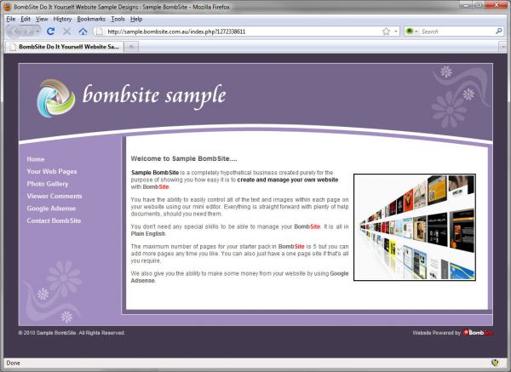Click the bold Plain English text
The width and height of the screenshot is (511, 372).
coord(148,233)
